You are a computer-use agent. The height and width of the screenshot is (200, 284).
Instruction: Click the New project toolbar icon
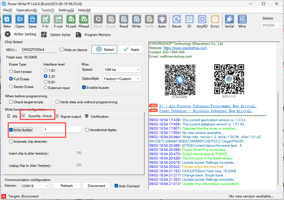tap(7, 19)
